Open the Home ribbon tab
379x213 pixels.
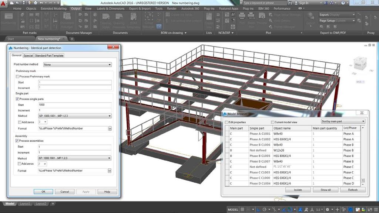coord(17,8)
